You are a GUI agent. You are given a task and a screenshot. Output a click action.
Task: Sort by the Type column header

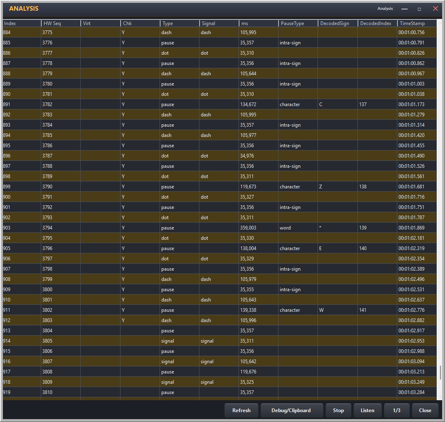click(180, 23)
